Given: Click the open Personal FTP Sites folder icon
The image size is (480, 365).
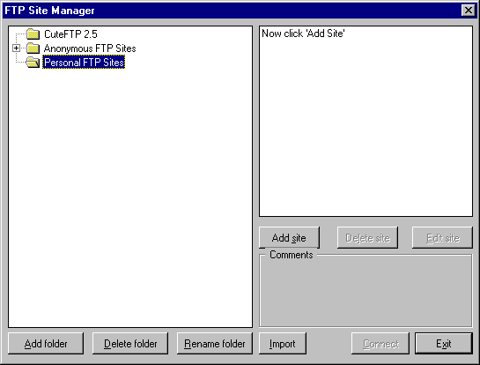Looking at the screenshot, I should 33,63.
